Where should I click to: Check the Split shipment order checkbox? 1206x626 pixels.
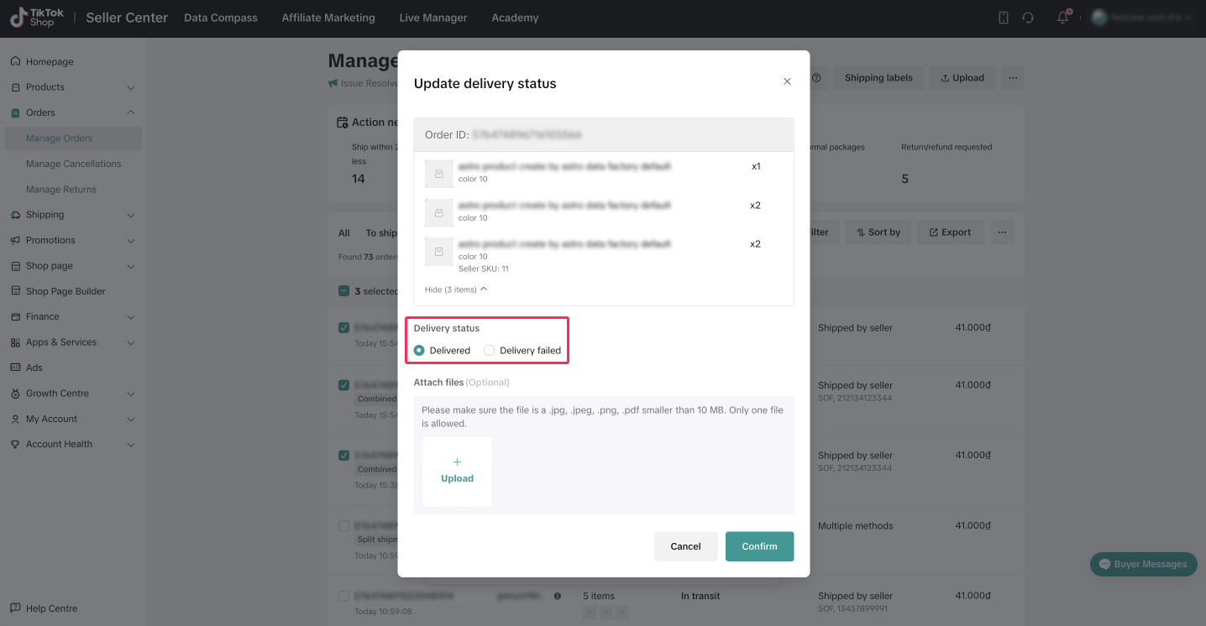[x=343, y=526]
